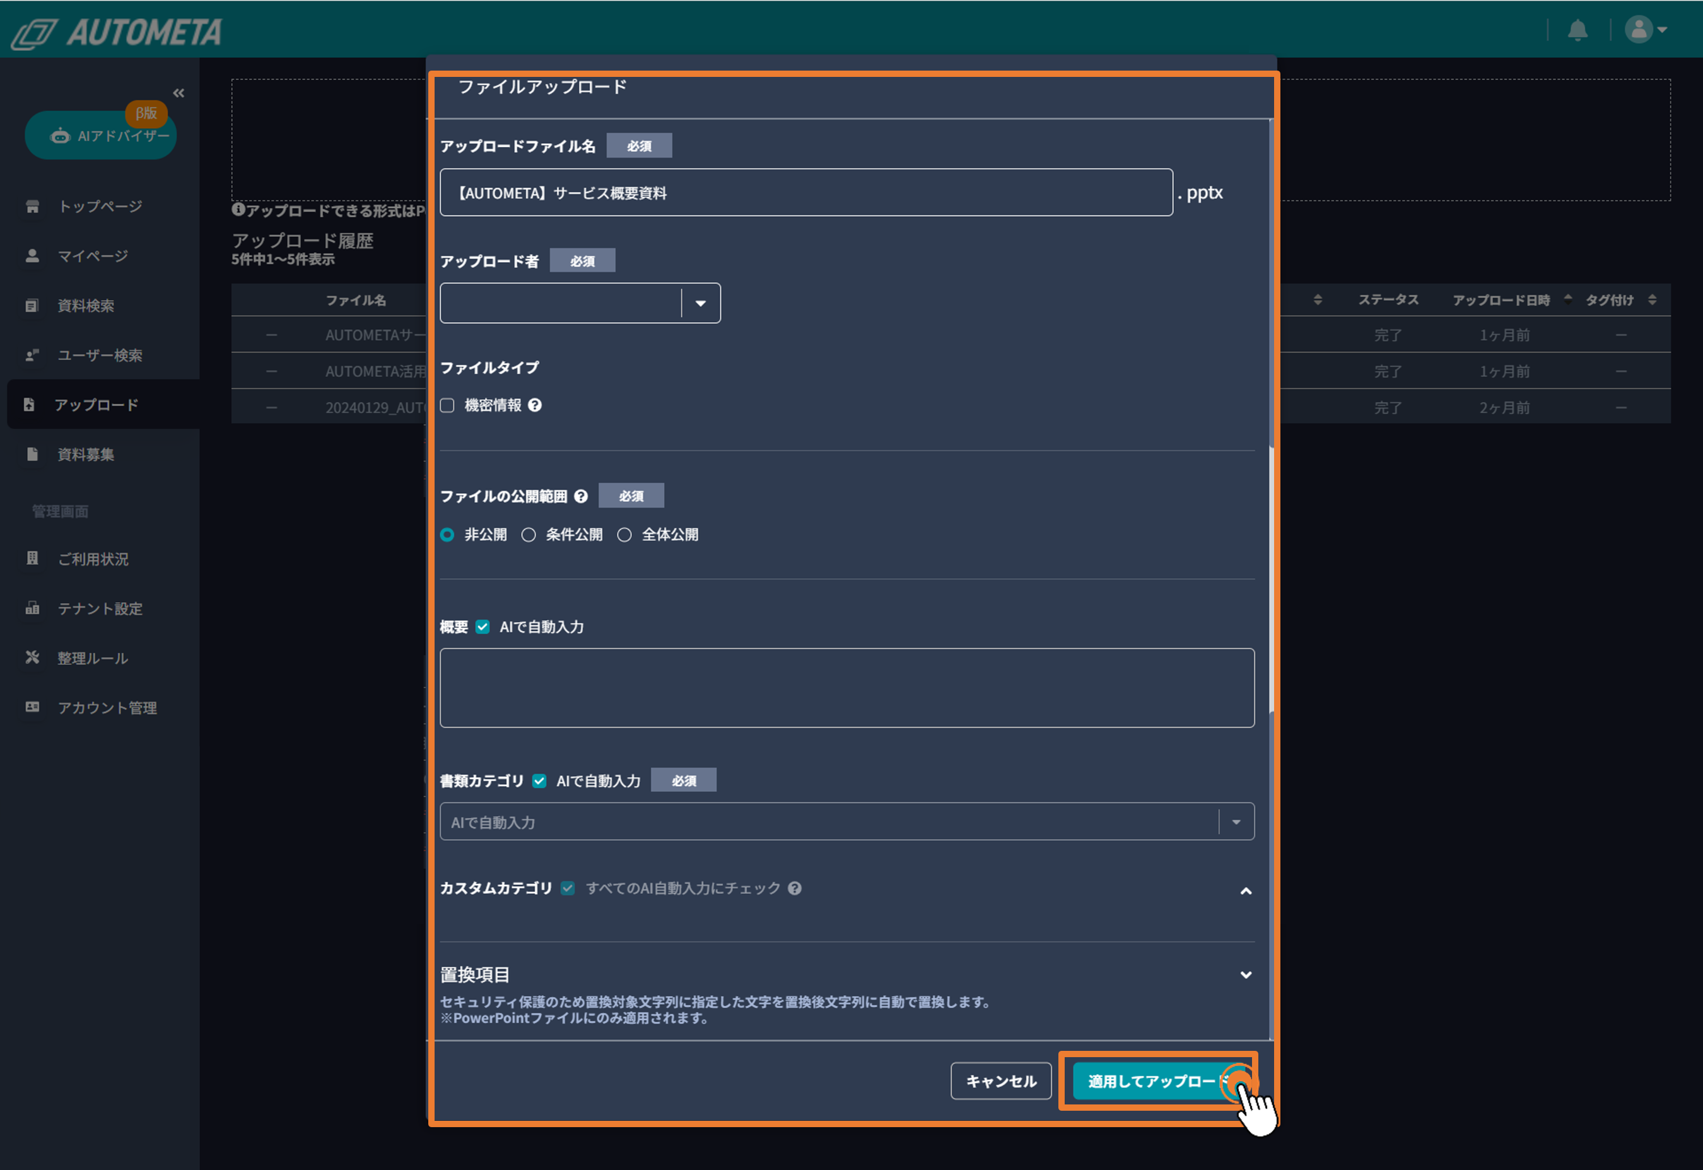1703x1170 pixels.
Task: Click the 資料検索 document icon
Action: (32, 306)
